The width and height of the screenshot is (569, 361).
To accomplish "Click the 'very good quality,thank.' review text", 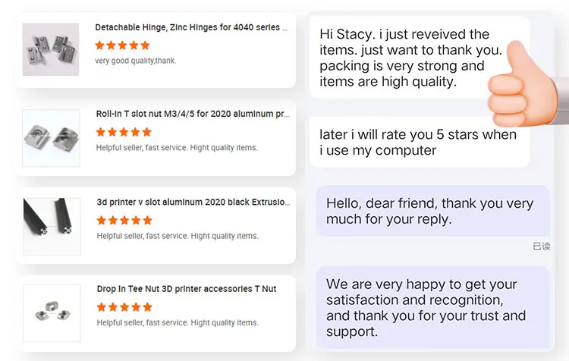I will tap(136, 61).
